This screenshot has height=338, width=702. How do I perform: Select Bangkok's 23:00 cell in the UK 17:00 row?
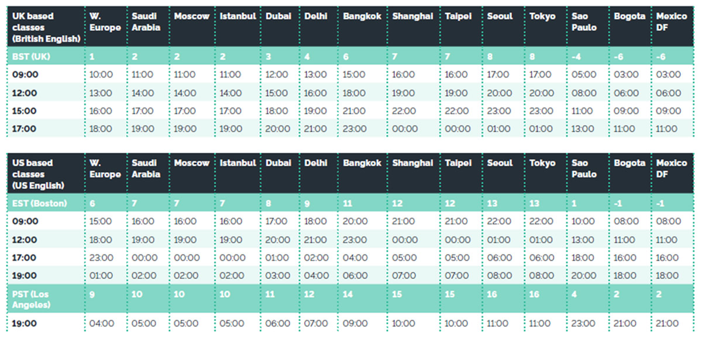355,129
